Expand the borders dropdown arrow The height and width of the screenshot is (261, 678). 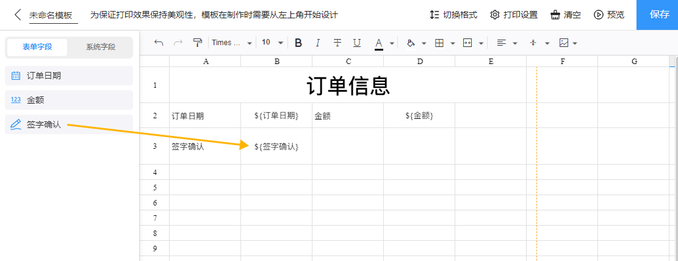[x=453, y=43]
